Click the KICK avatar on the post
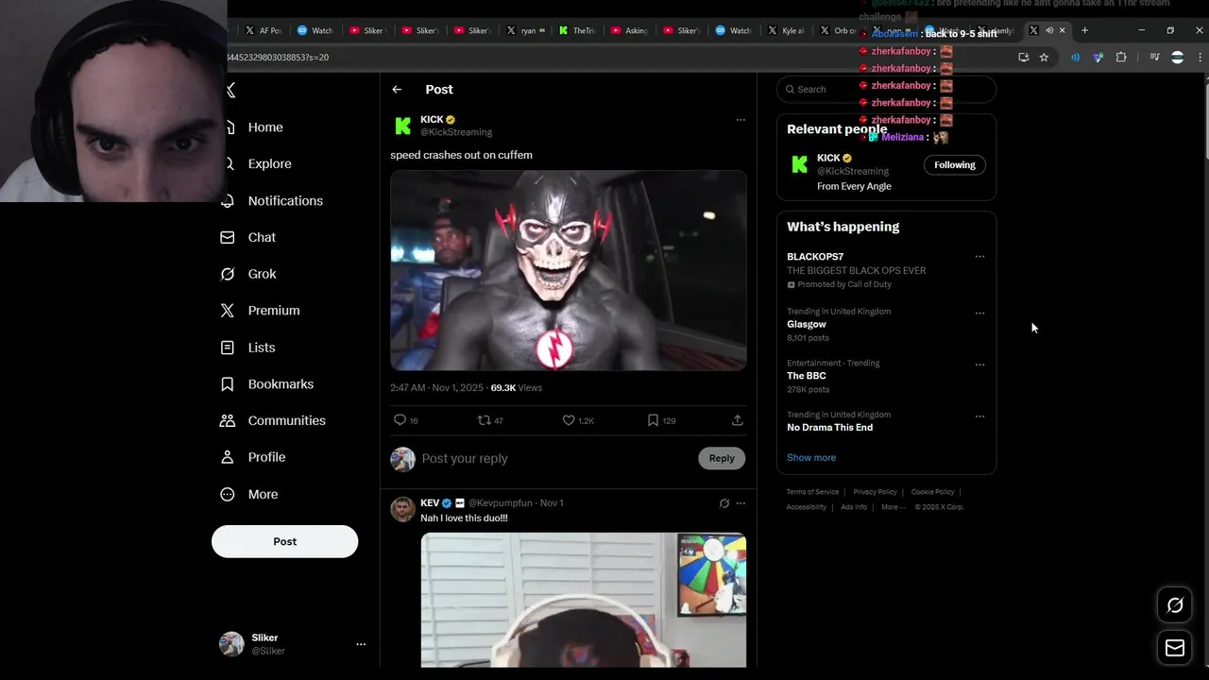Image resolution: width=1209 pixels, height=680 pixels. pyautogui.click(x=403, y=126)
